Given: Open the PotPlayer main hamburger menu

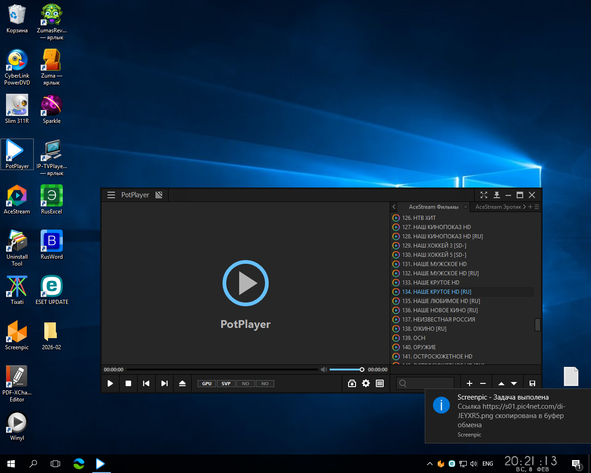Looking at the screenshot, I should point(111,195).
